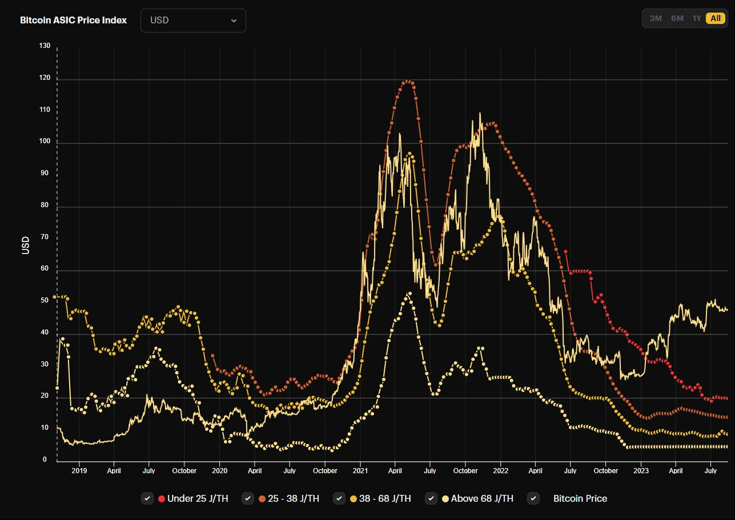Click the checkmark inside 25 - 38 J/TH box

(x=248, y=498)
